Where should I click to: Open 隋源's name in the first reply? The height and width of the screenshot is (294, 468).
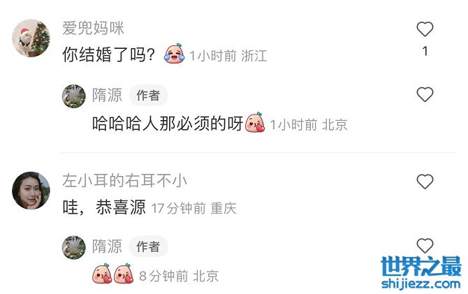pyautogui.click(x=107, y=95)
